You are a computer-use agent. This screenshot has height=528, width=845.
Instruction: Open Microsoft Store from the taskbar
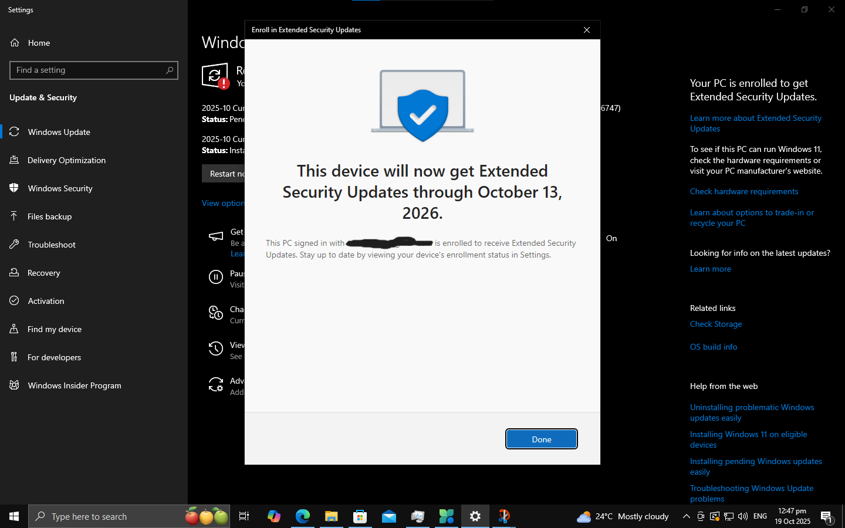(x=360, y=516)
